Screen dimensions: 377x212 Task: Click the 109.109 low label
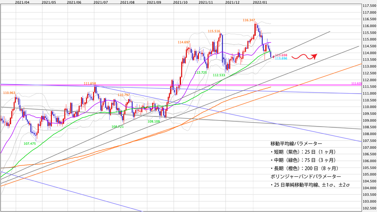154,121
